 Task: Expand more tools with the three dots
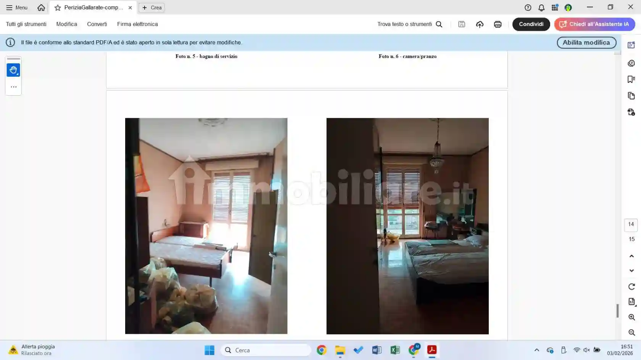point(13,87)
